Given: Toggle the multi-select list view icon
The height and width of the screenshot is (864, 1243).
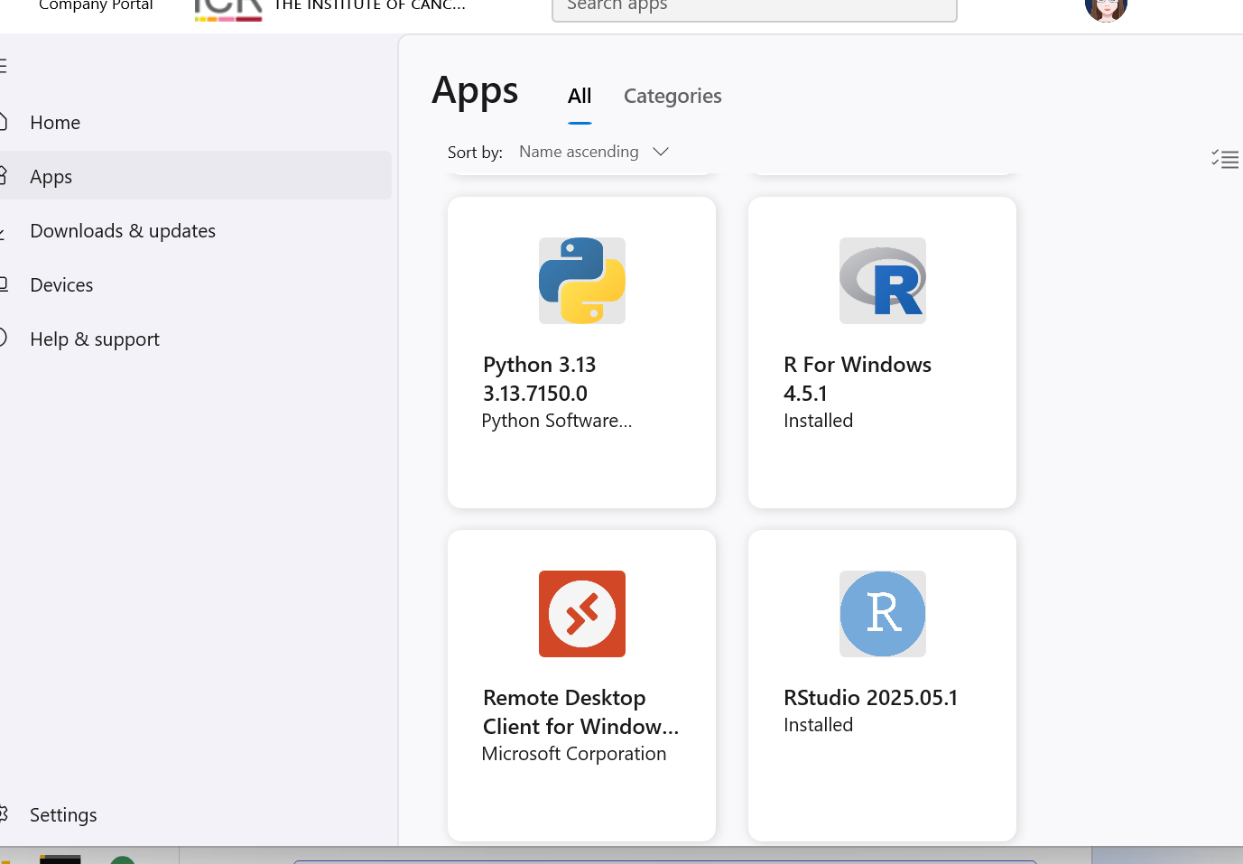Looking at the screenshot, I should [1225, 160].
